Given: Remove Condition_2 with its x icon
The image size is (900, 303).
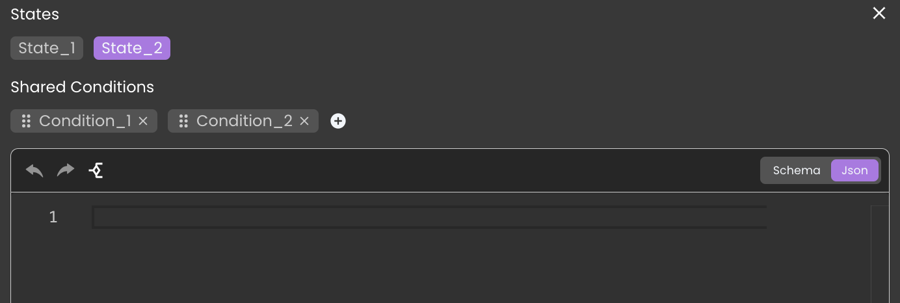Looking at the screenshot, I should [304, 121].
